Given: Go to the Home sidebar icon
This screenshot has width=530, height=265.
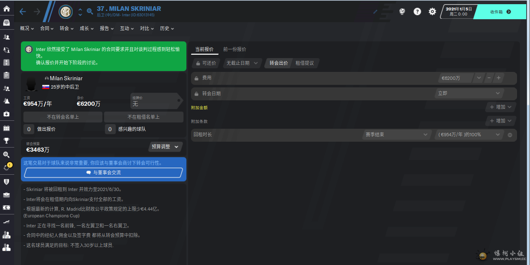Looking at the screenshot, I should pyautogui.click(x=6, y=8).
